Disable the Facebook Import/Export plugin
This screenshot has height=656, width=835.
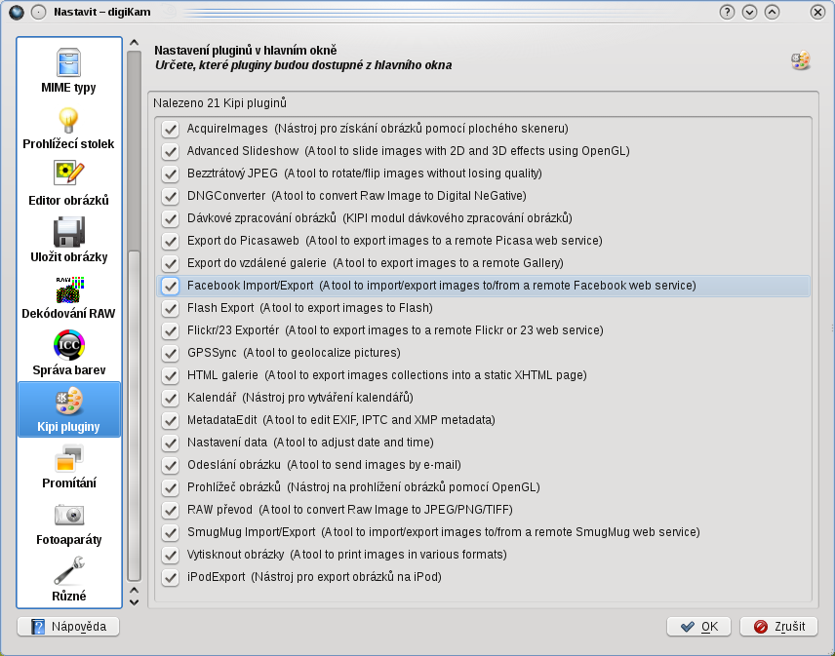pos(171,286)
